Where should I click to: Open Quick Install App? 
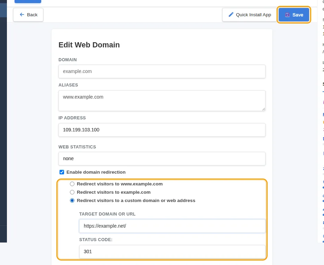pos(250,15)
